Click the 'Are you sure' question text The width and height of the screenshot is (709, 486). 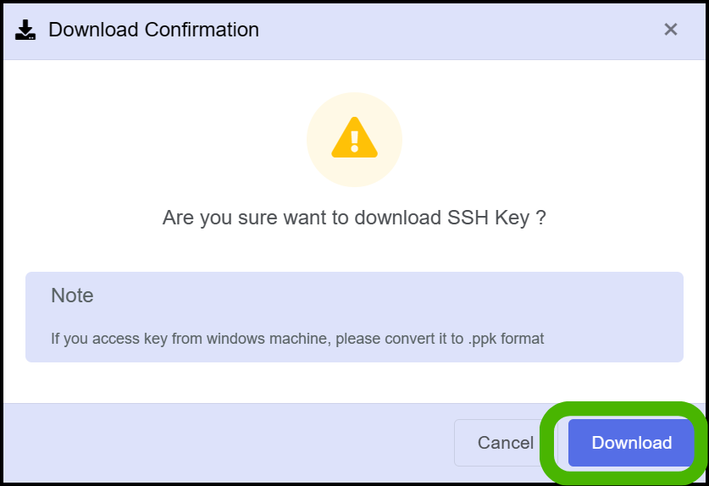click(x=354, y=218)
